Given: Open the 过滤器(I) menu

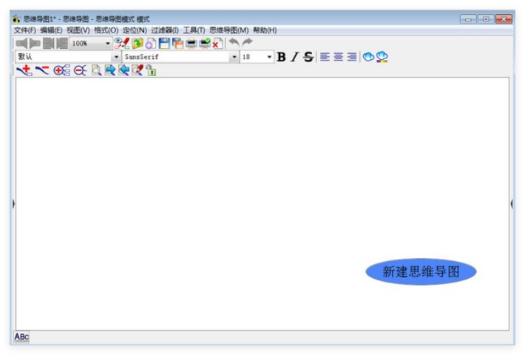Looking at the screenshot, I should 165,30.
